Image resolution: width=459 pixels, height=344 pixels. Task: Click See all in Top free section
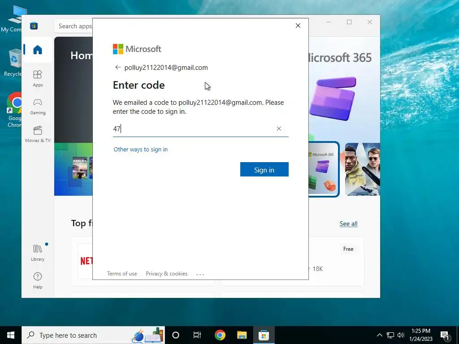348,224
